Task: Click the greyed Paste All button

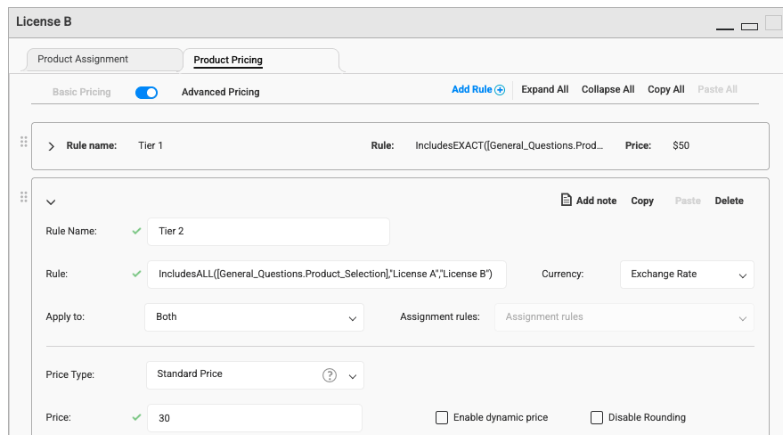Action: tap(717, 89)
